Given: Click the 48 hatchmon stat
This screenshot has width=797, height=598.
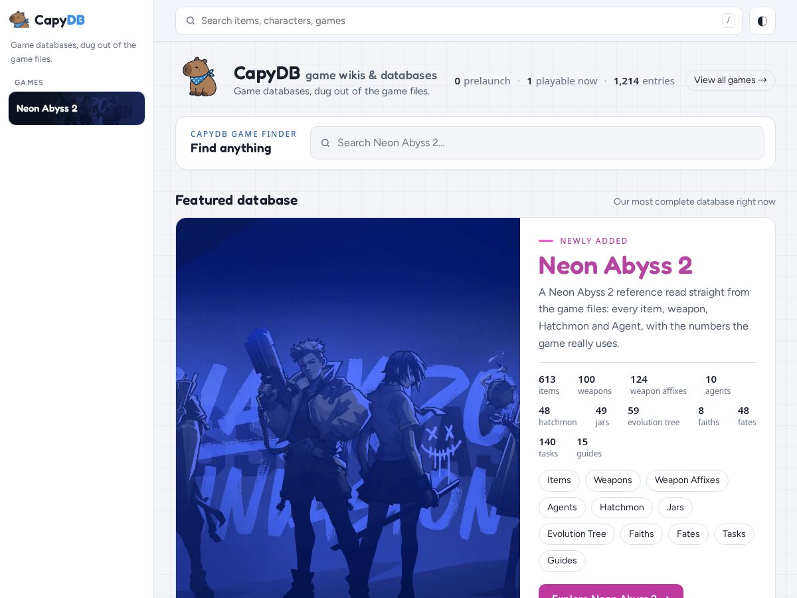Looking at the screenshot, I should click(558, 417).
